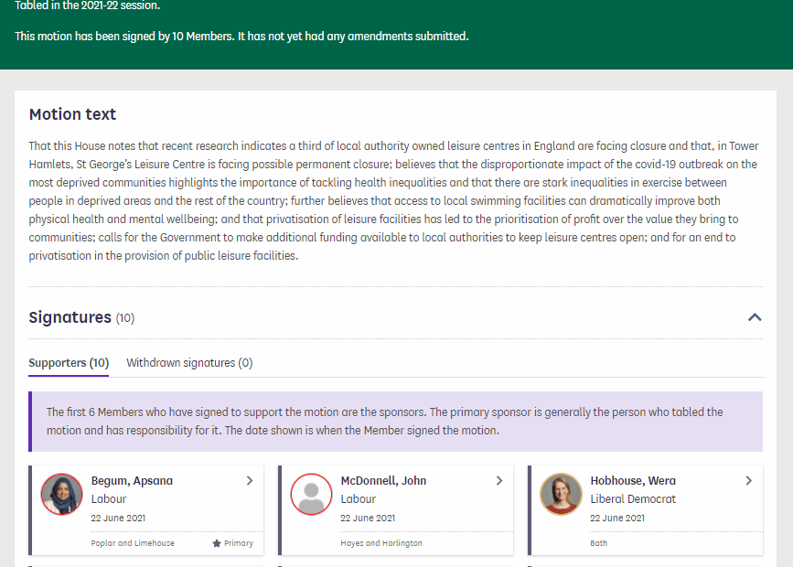Collapse the Signatures section chevron
The width and height of the screenshot is (793, 567).
pyautogui.click(x=755, y=317)
